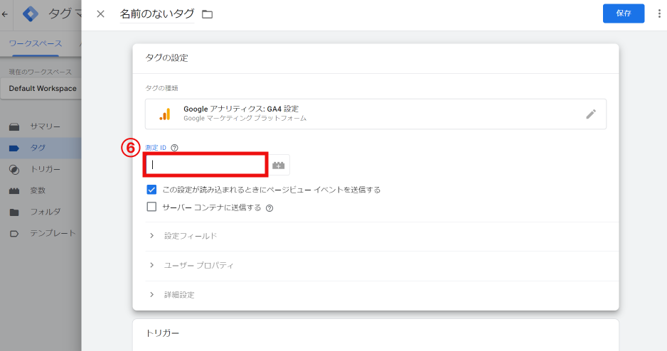This screenshot has width=667, height=351.
Task: Click help icon beside 測定 ID
Action: click(x=174, y=148)
